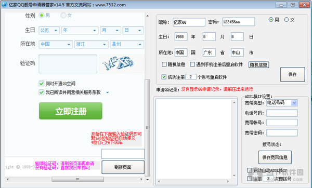Click the app icon in title bar
Screen dimensions: 312x188
4,5
